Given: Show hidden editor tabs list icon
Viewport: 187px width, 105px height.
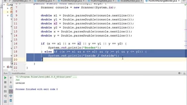Looking at the screenshot, I should [184, 1].
